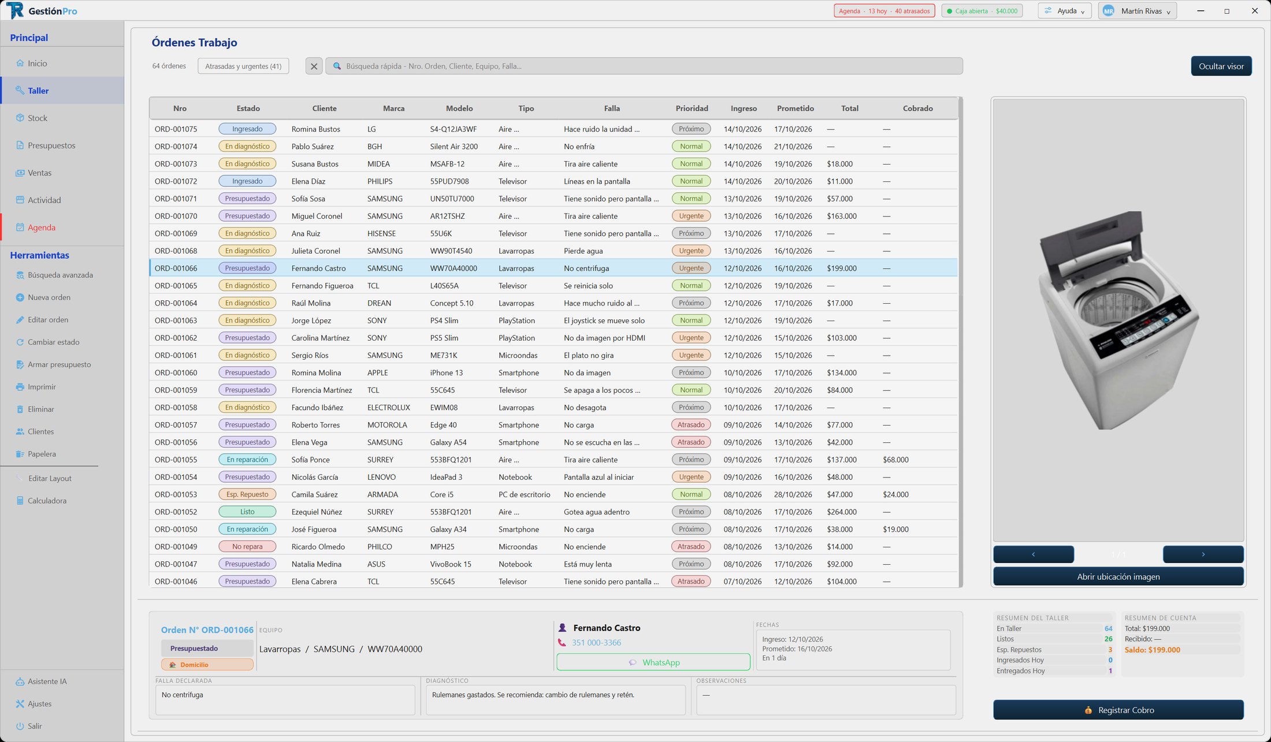Screen dimensions: 1271x742
Task: Click the Caja abierta status badge
Action: tap(982, 11)
